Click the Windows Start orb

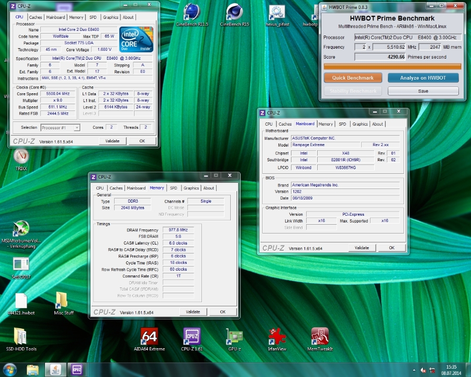pos(9,370)
